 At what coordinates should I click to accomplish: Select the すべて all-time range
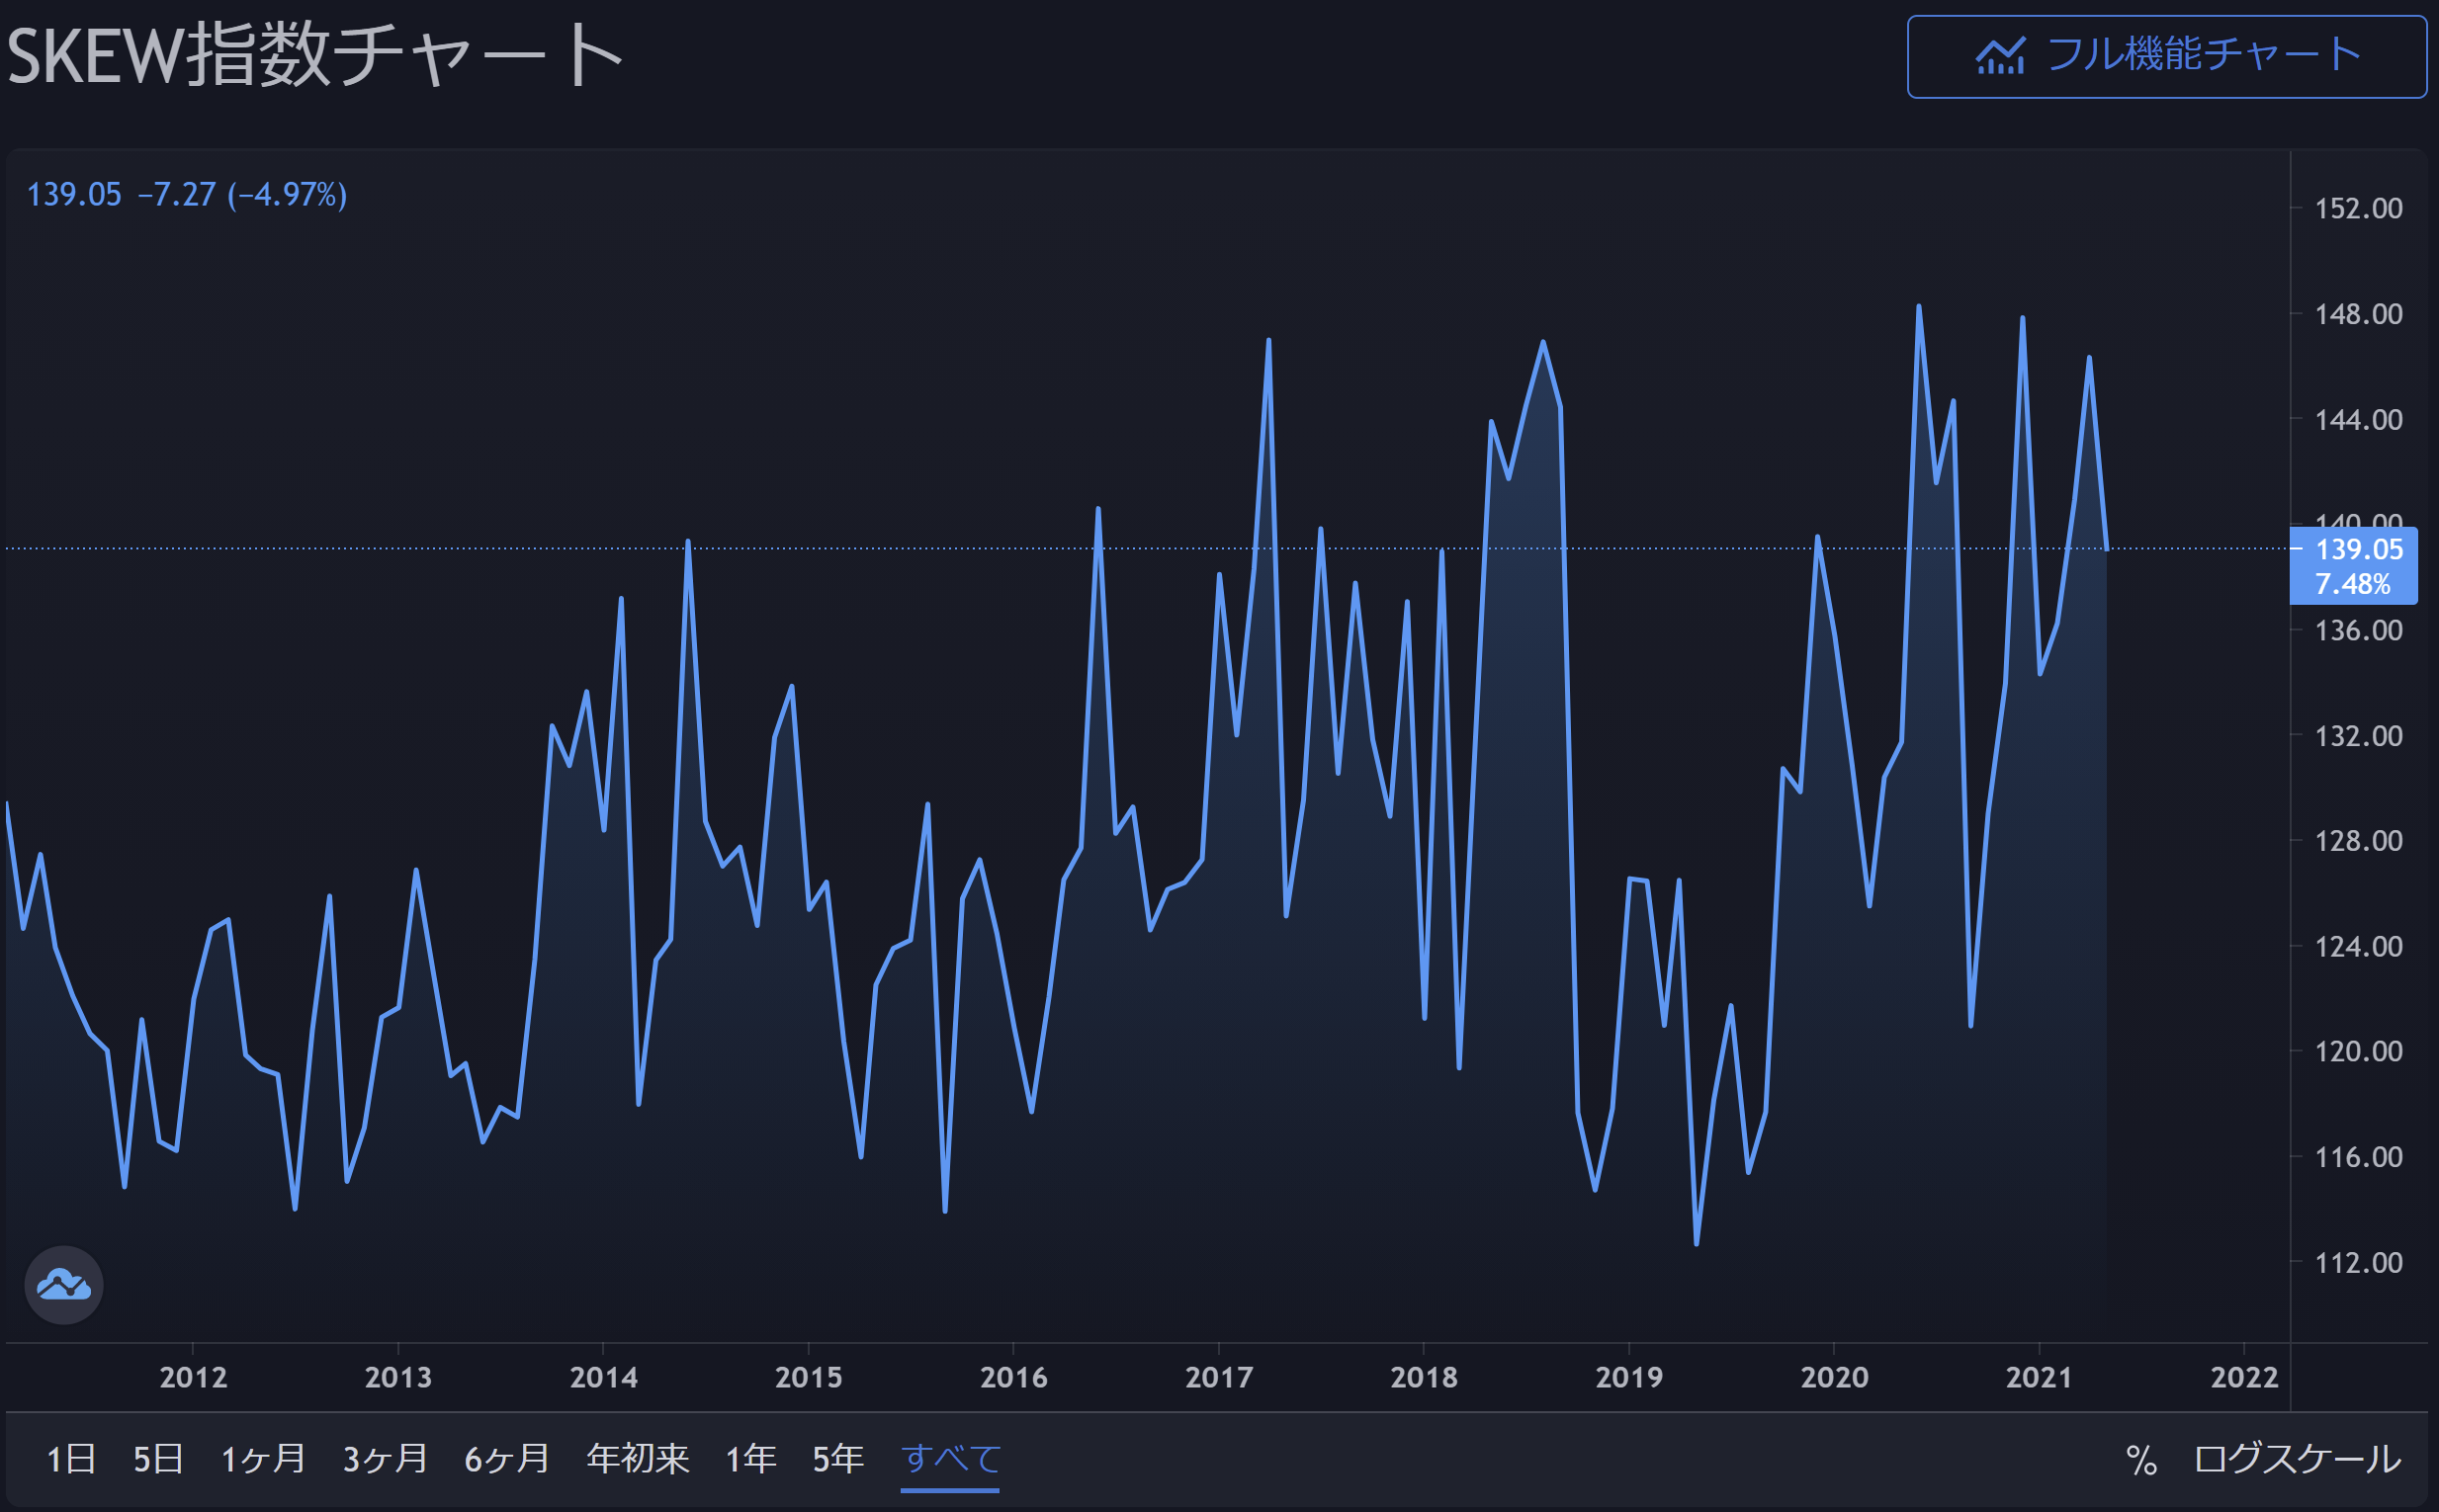click(950, 1459)
